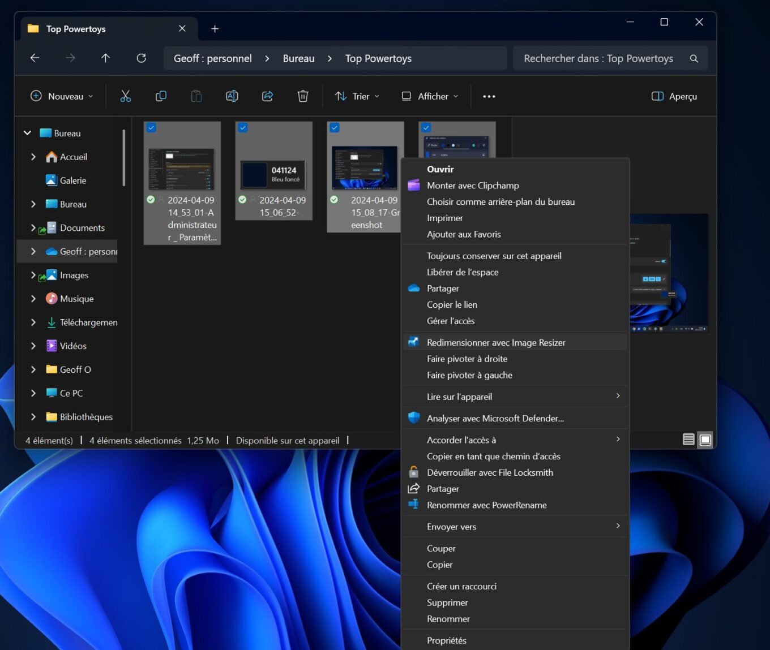
Task: Click the search magnifier icon
Action: 694,58
